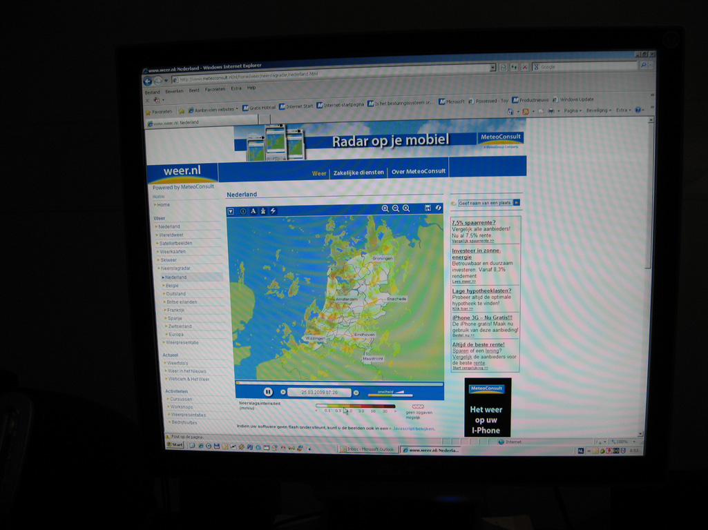This screenshot has height=530, width=708.
Task: Open the 7,5% spaarrente ad link
Action: [x=473, y=222]
